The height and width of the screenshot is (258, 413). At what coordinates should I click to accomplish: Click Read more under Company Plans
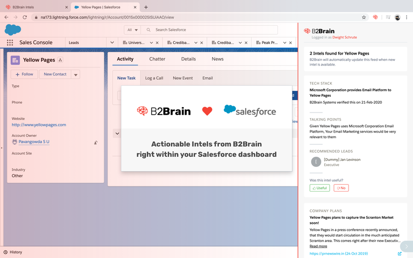tap(318, 246)
